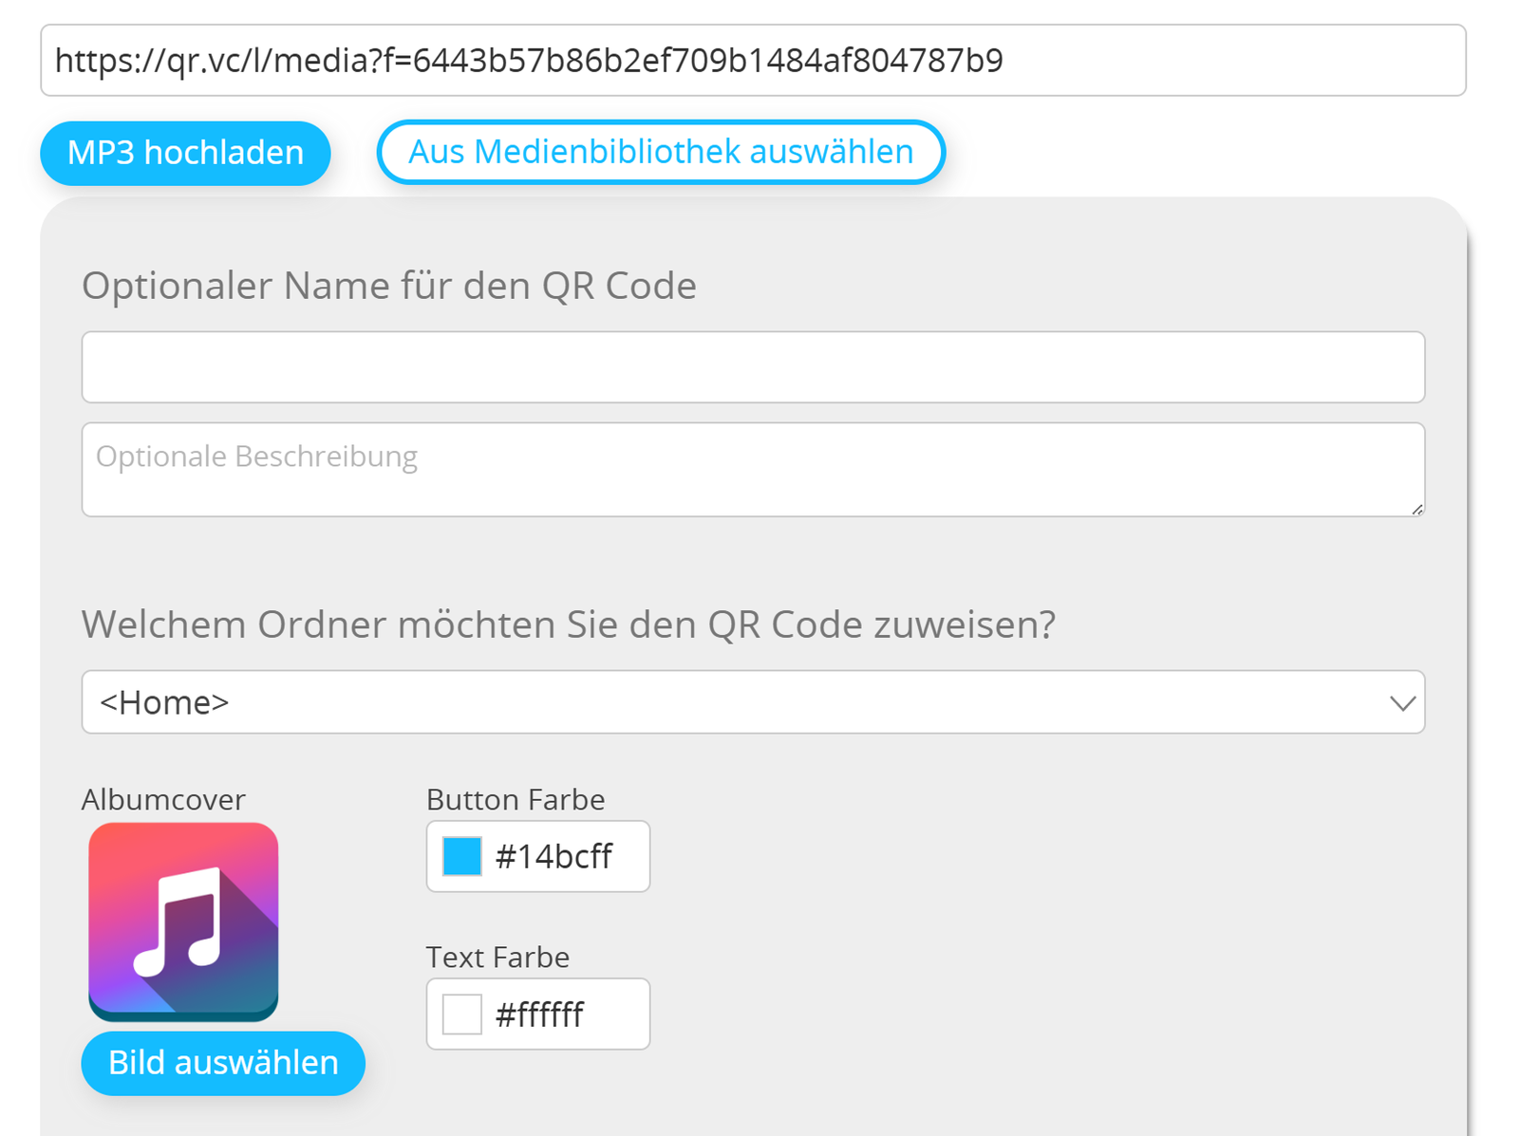Click the Albumcover thumbnail preview
This screenshot has width=1519, height=1136.
(x=182, y=921)
